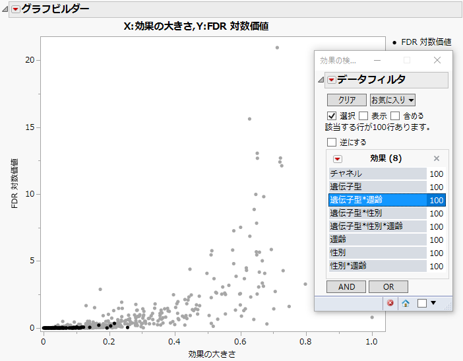The height and width of the screenshot is (361, 463).
Task: Collapse the データフィルタ panel with its gray triangle
Action: (x=321, y=80)
